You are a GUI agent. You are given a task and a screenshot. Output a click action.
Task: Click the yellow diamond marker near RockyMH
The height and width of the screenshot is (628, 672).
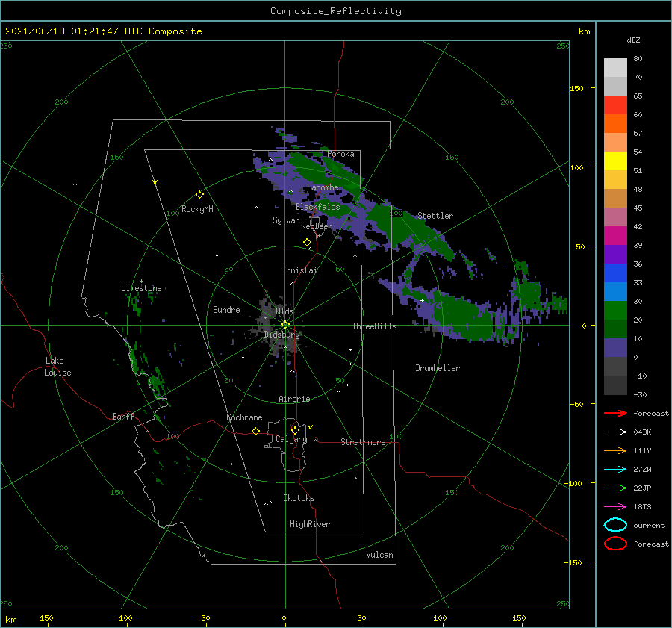[199, 195]
